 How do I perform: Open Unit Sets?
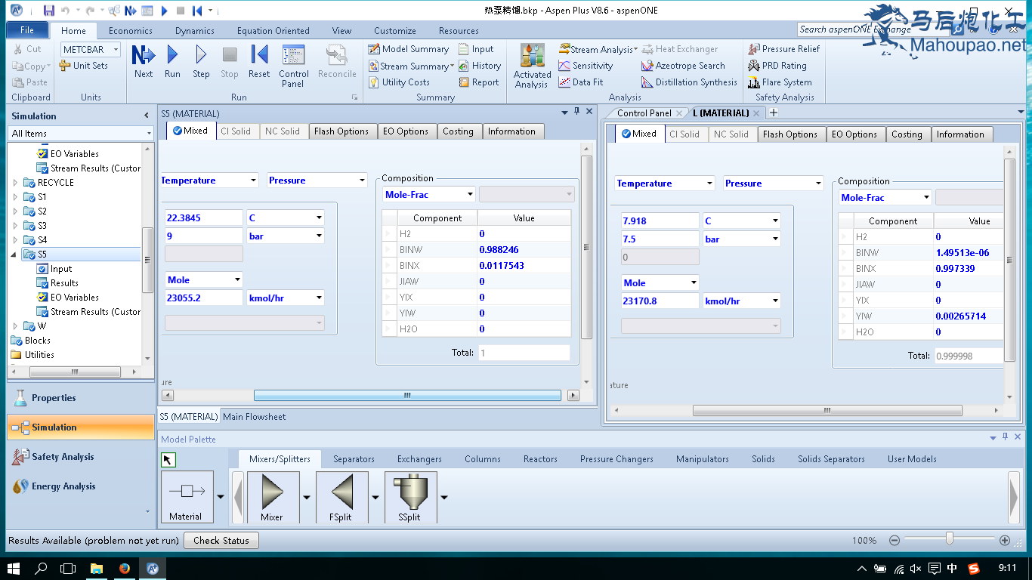84,66
